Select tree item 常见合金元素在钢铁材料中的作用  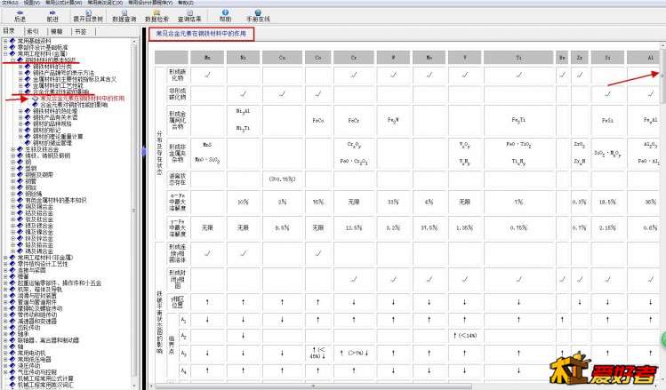(83, 99)
